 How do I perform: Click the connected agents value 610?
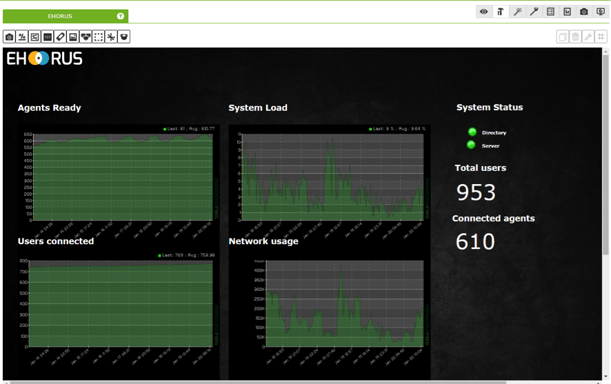coord(475,241)
